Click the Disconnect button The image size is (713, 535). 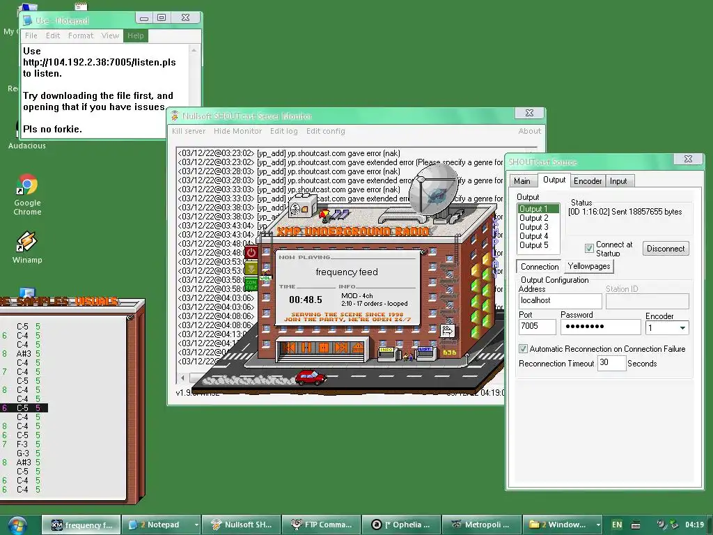[665, 249]
